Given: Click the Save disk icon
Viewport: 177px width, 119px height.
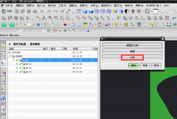Looking at the screenshot, I should pyautogui.click(x=29, y=11).
